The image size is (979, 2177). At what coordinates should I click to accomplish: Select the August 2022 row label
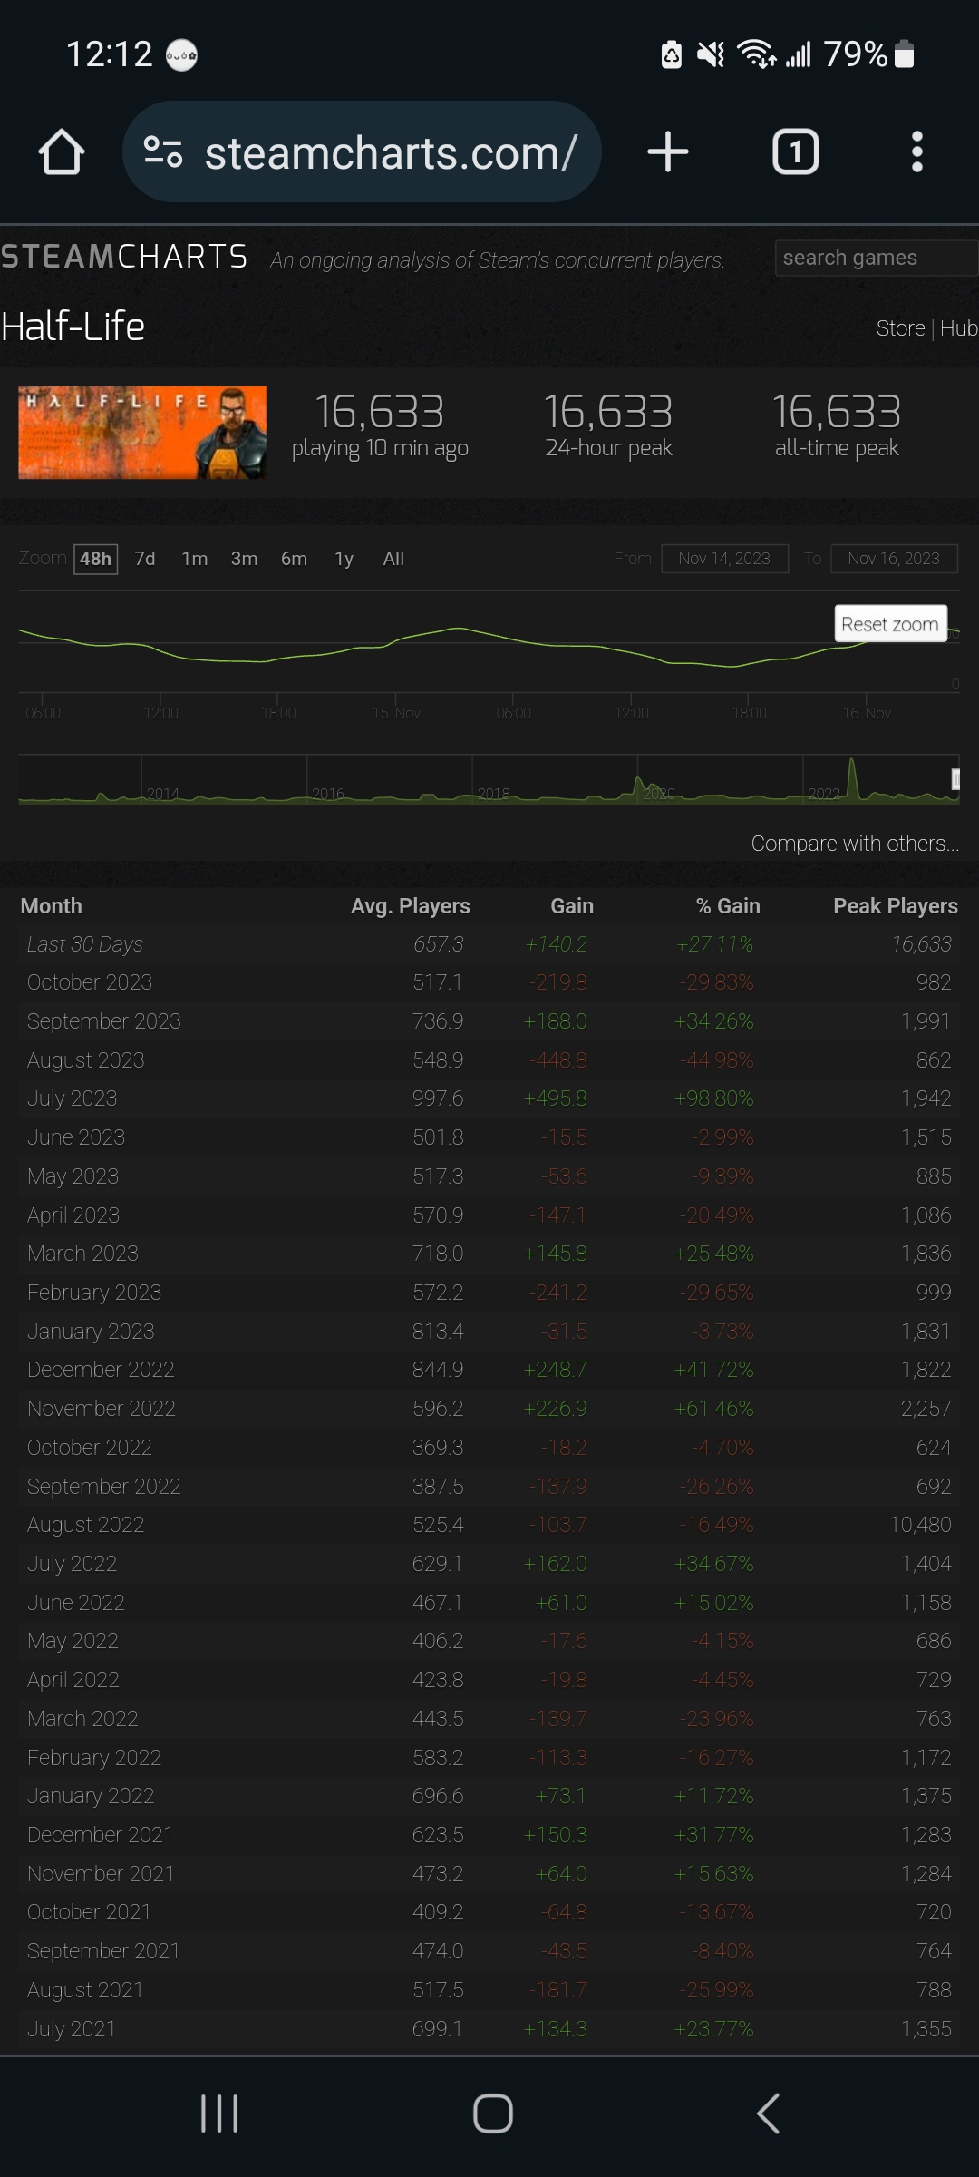coord(86,1525)
